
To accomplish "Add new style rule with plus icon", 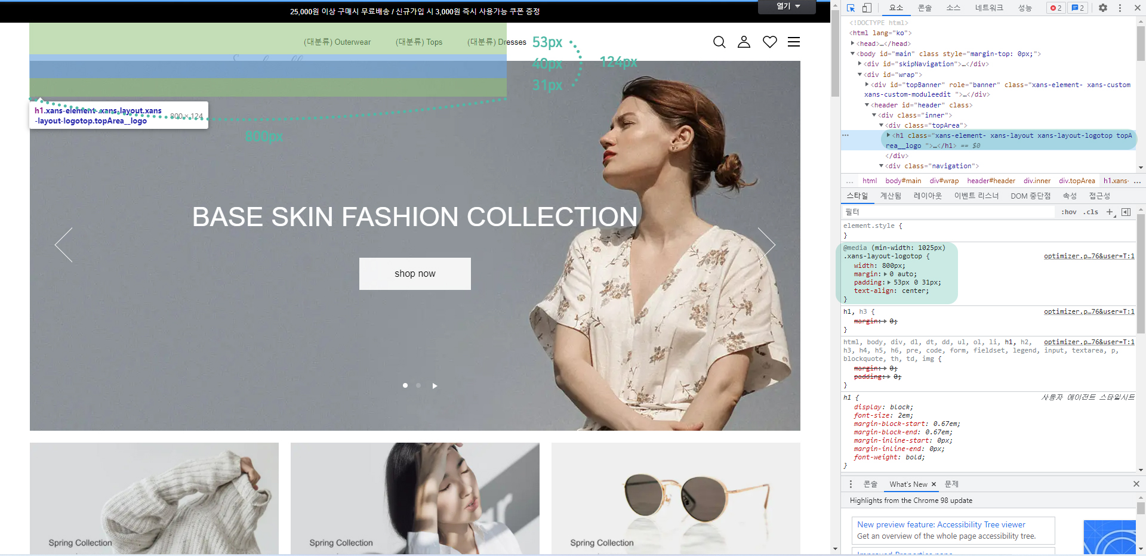I will [x=1110, y=212].
